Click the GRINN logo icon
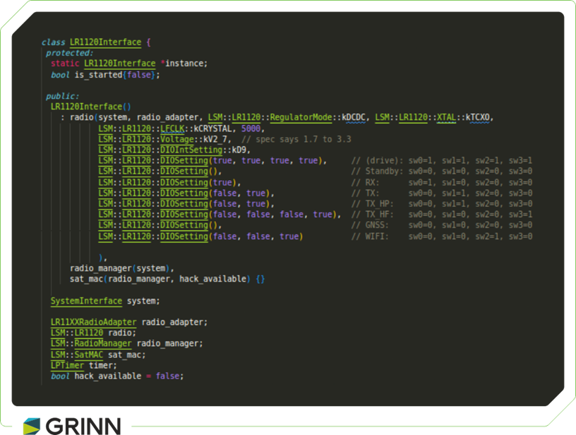Screen dimensions: 576x435 click(32, 425)
